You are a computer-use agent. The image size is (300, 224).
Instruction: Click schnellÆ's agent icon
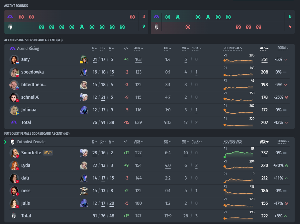84,97
